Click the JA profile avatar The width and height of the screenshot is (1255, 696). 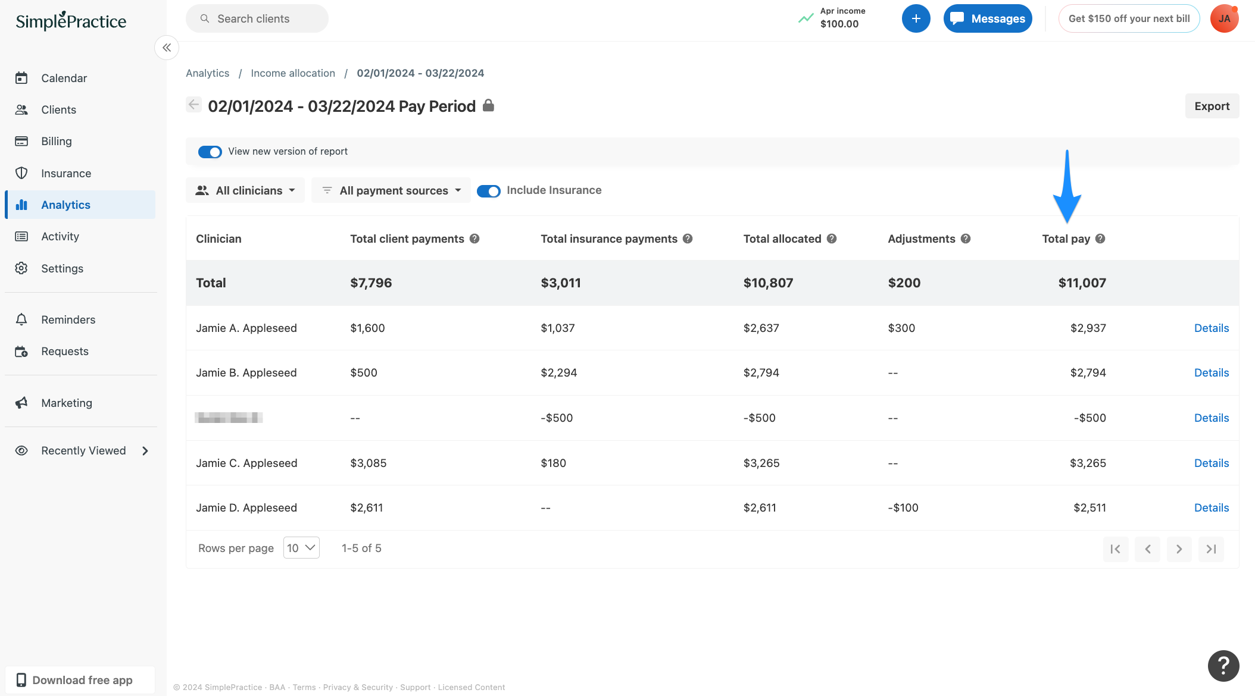1224,18
